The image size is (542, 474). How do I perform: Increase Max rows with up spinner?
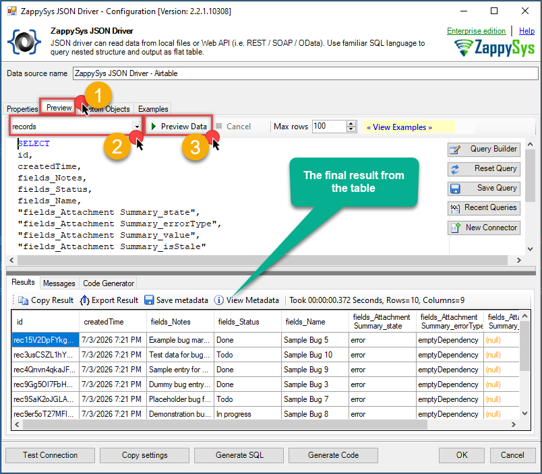click(x=351, y=124)
